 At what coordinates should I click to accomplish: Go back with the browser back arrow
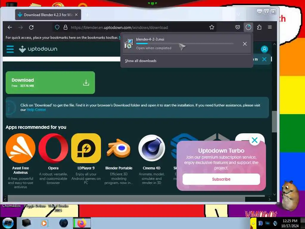point(10,27)
